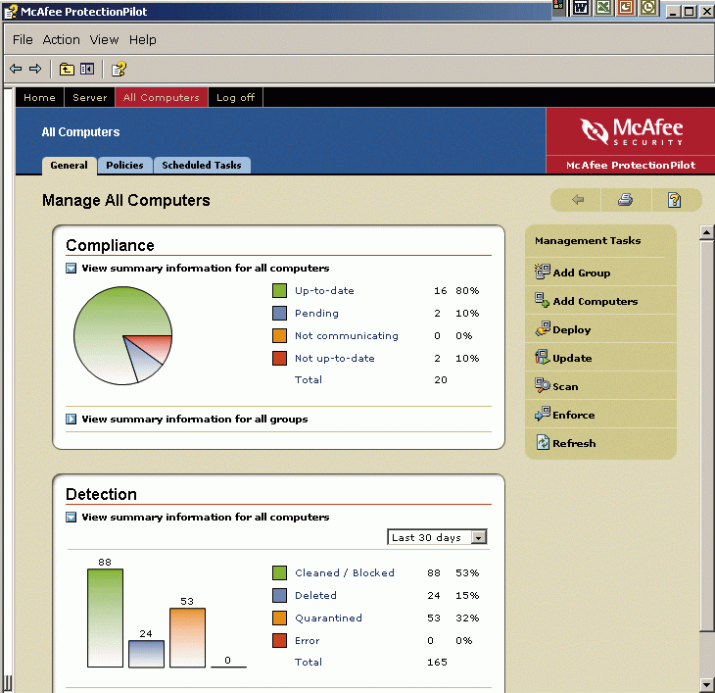Image resolution: width=715 pixels, height=693 pixels.
Task: Click the Not up-to-date link
Action: [334, 359]
